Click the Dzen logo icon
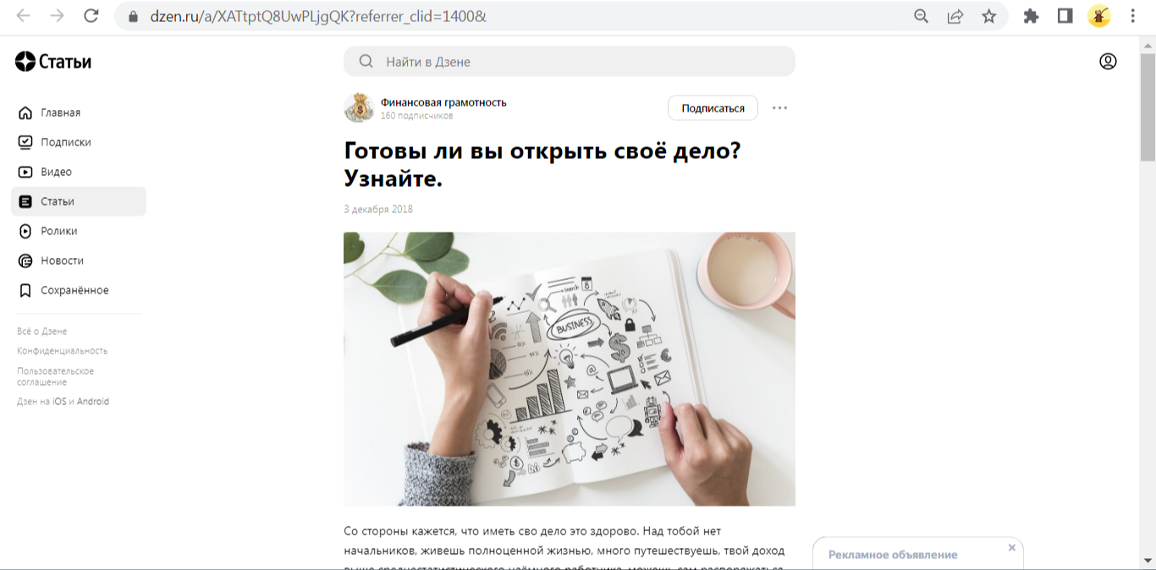 tap(25, 61)
